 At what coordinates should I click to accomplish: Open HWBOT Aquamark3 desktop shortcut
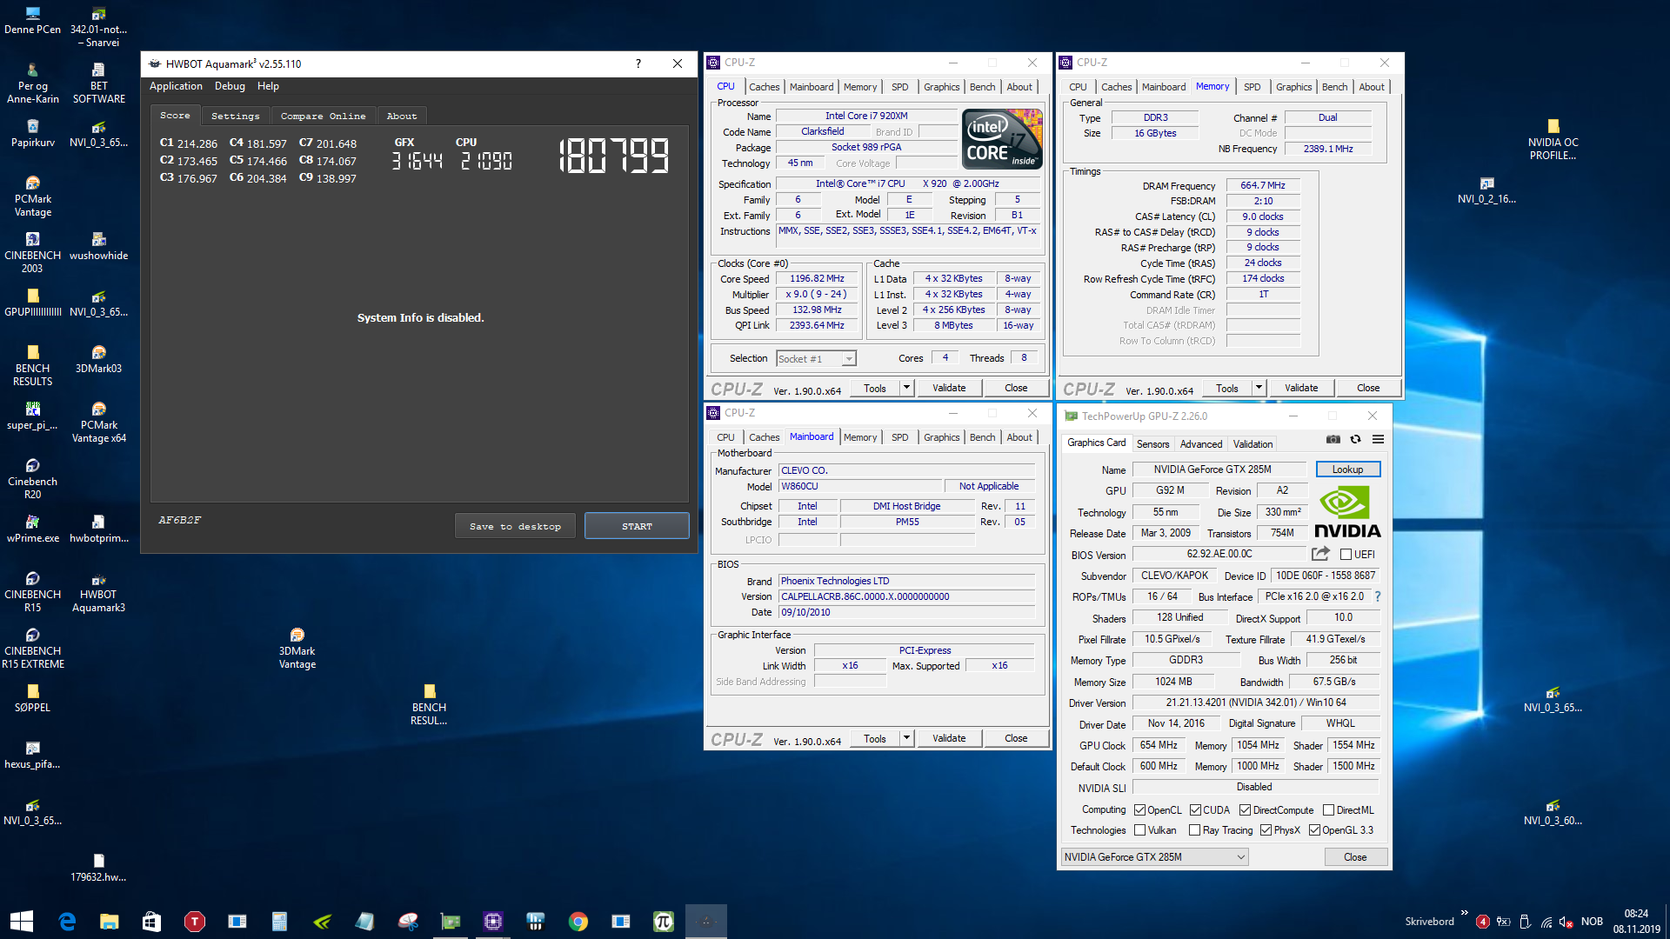click(99, 591)
